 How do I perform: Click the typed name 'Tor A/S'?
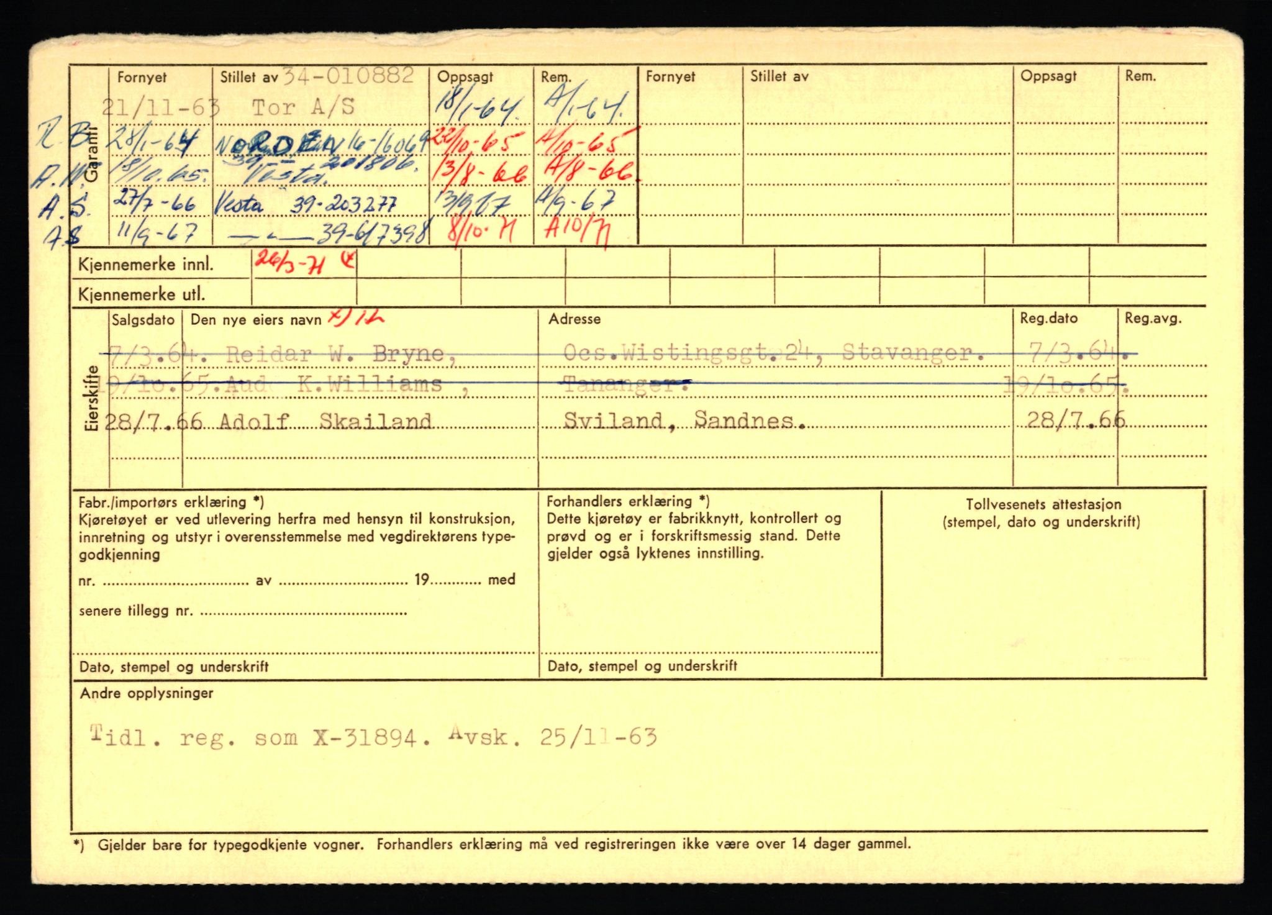click(x=303, y=107)
